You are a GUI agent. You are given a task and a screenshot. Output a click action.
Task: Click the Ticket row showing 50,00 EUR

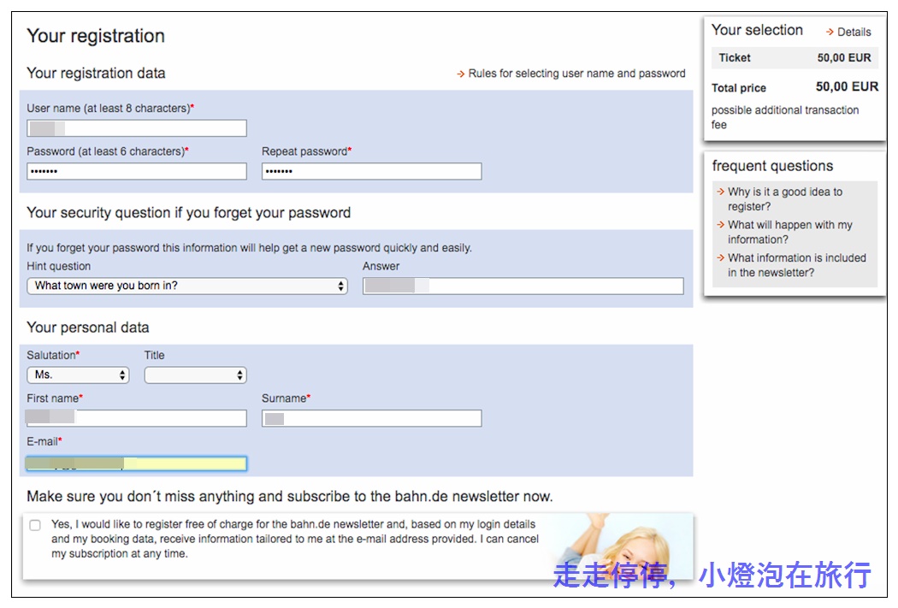click(x=795, y=58)
